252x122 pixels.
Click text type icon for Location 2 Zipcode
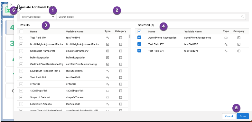pos(108,104)
